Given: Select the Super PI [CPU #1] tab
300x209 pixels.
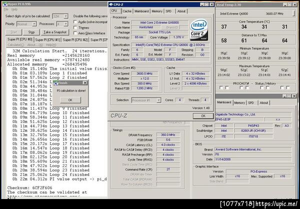Looking at the screenshot, I should click(47, 40).
